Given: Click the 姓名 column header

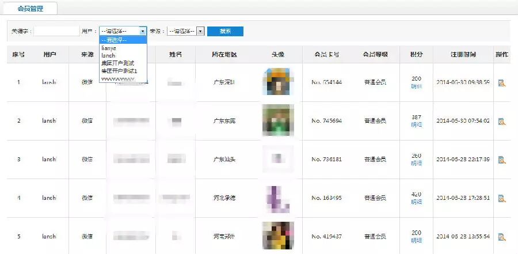Looking at the screenshot, I should coord(176,55).
